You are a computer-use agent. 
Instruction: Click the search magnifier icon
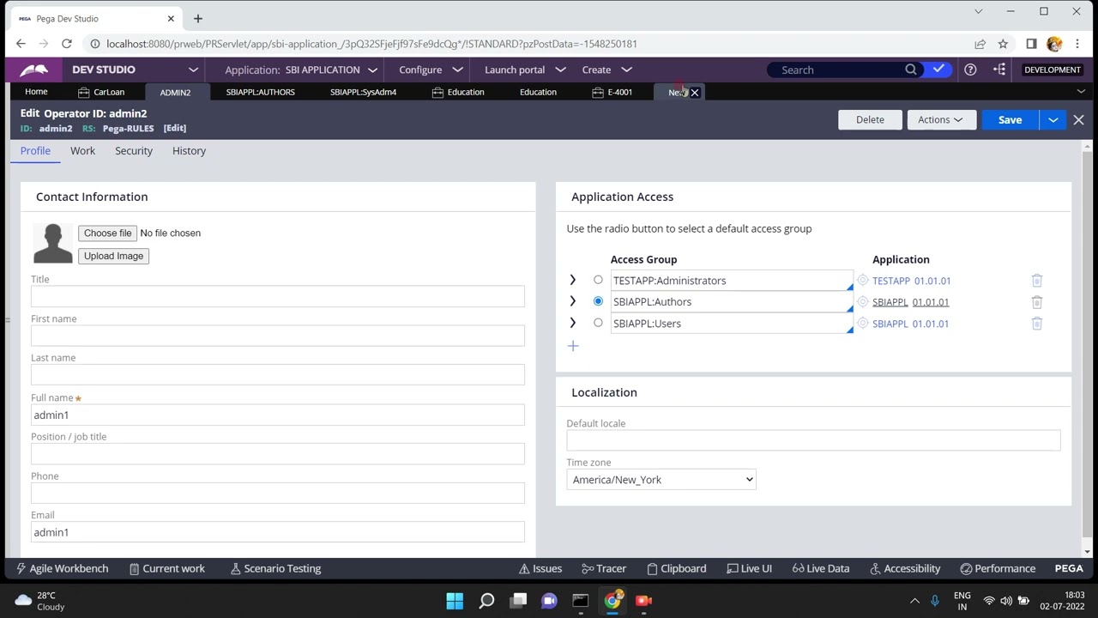pyautogui.click(x=911, y=70)
